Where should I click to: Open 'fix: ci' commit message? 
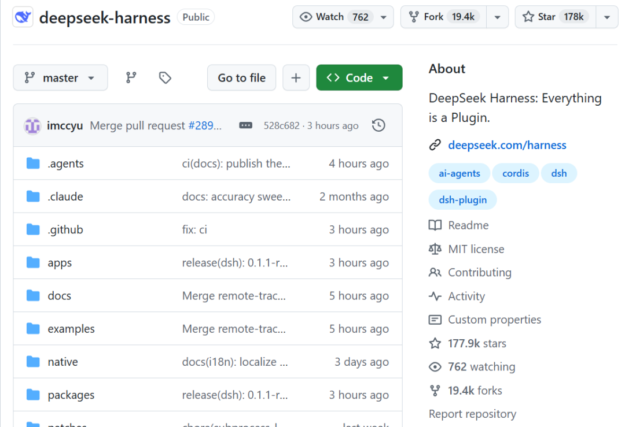coord(194,229)
